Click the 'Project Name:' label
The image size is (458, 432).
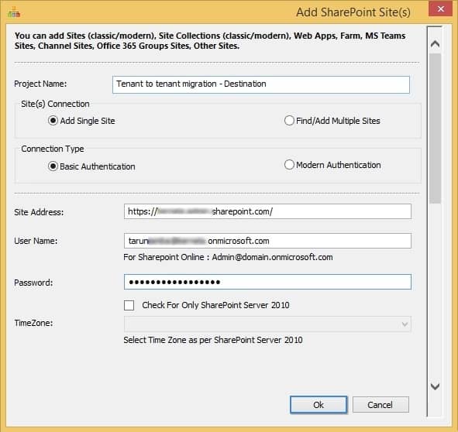tap(40, 84)
